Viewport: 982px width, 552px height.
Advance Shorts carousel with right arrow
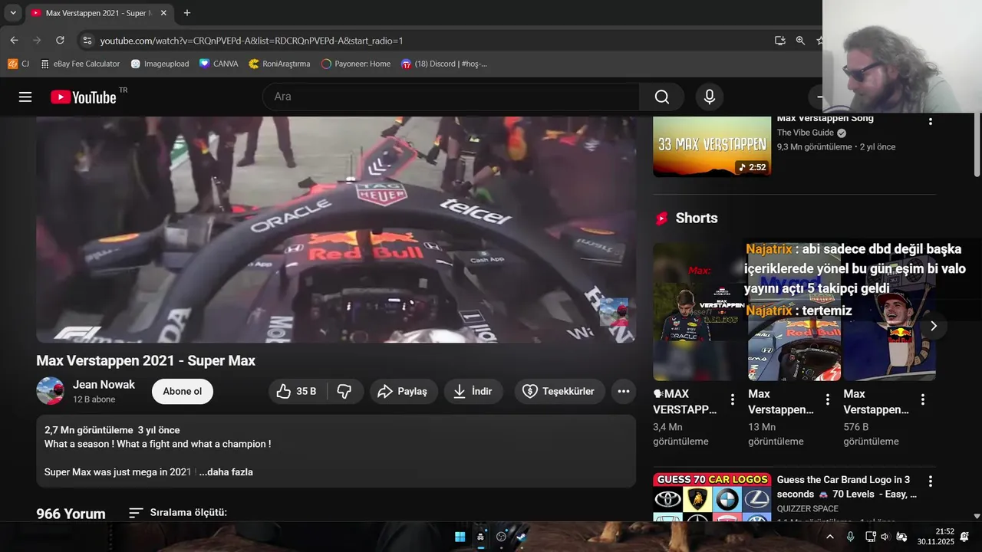(934, 326)
